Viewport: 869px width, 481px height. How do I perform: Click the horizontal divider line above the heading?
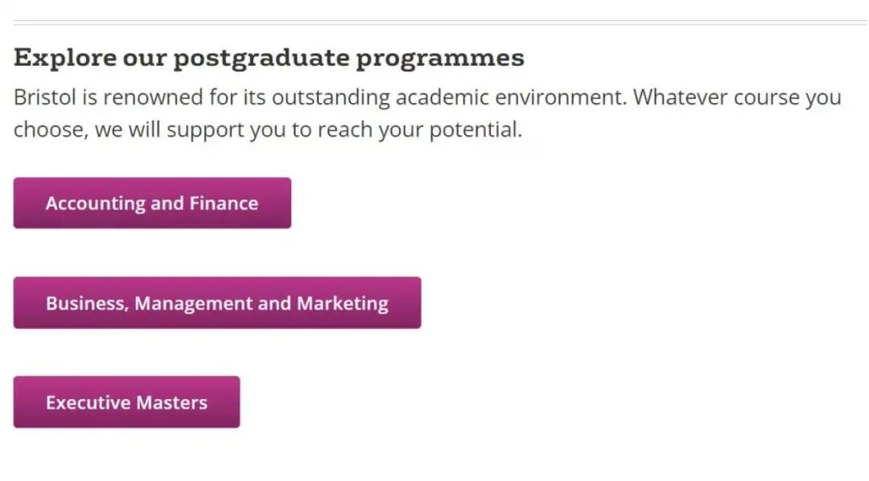(x=434, y=22)
